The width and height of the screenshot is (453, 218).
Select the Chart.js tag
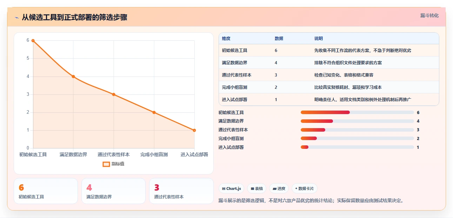click(232, 189)
